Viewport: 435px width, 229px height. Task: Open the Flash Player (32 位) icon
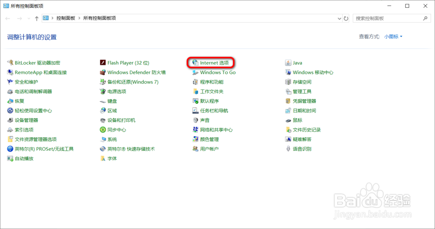[103, 63]
